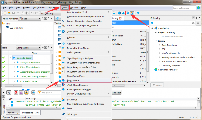This screenshot has width=202, height=120.
Task: Toggle the All messages filter button
Action: click(x=9, y=93)
